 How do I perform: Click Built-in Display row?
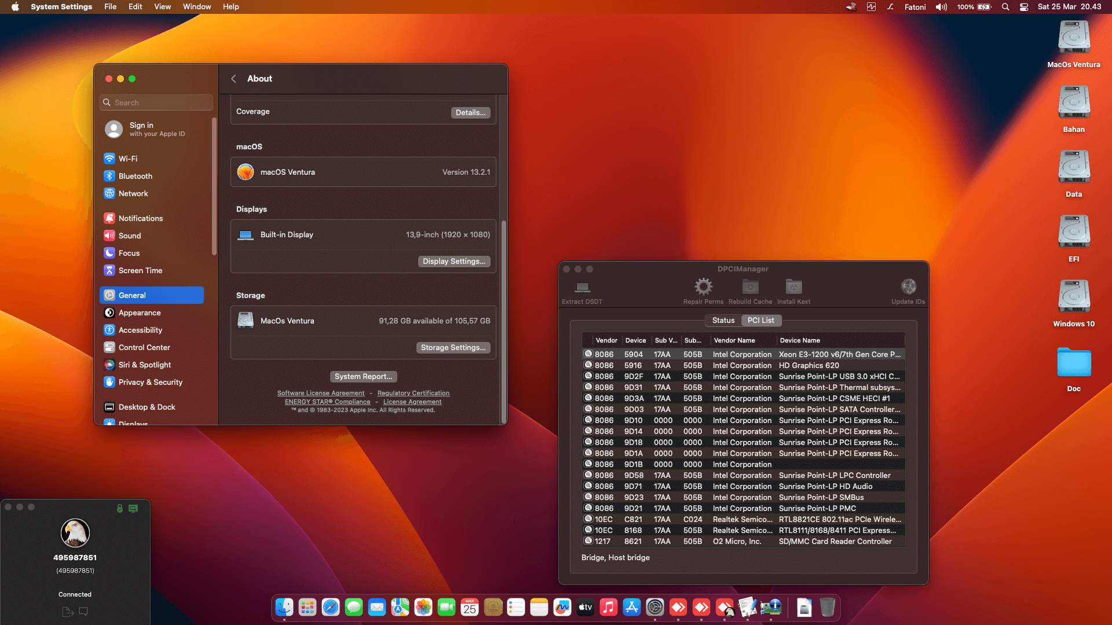point(363,235)
